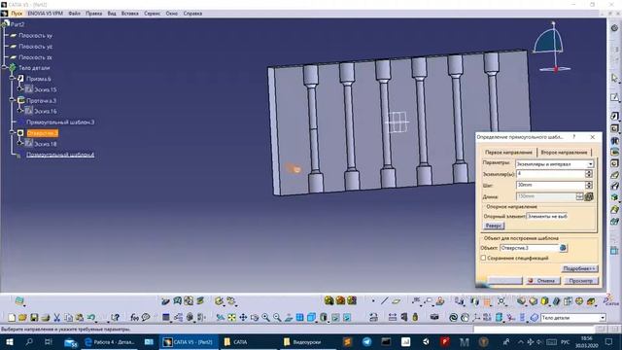The width and height of the screenshot is (622, 350).
Task: Click the Опорный элемент field
Action: [546, 216]
